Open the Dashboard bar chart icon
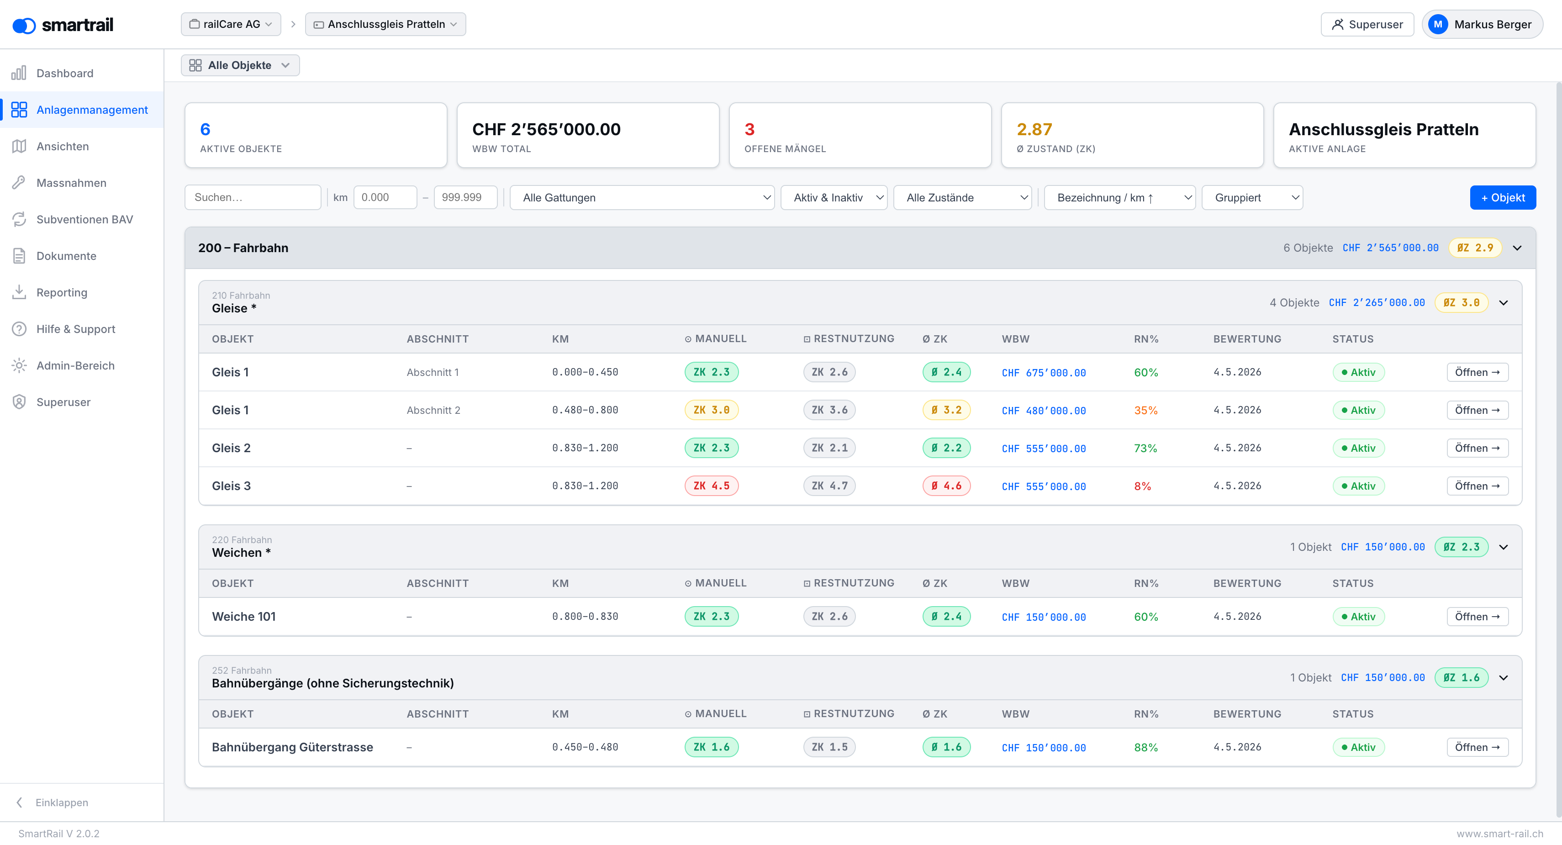This screenshot has height=845, width=1562. tap(19, 74)
